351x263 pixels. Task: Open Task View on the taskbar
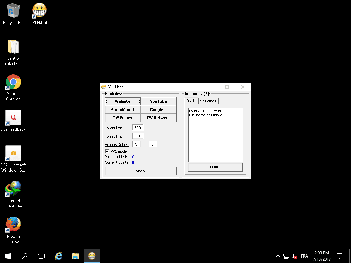pos(41,256)
